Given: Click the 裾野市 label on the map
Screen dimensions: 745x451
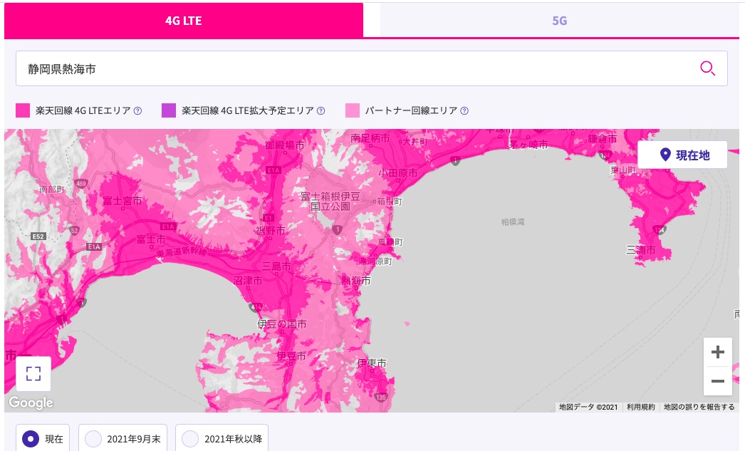Looking at the screenshot, I should pyautogui.click(x=271, y=231).
